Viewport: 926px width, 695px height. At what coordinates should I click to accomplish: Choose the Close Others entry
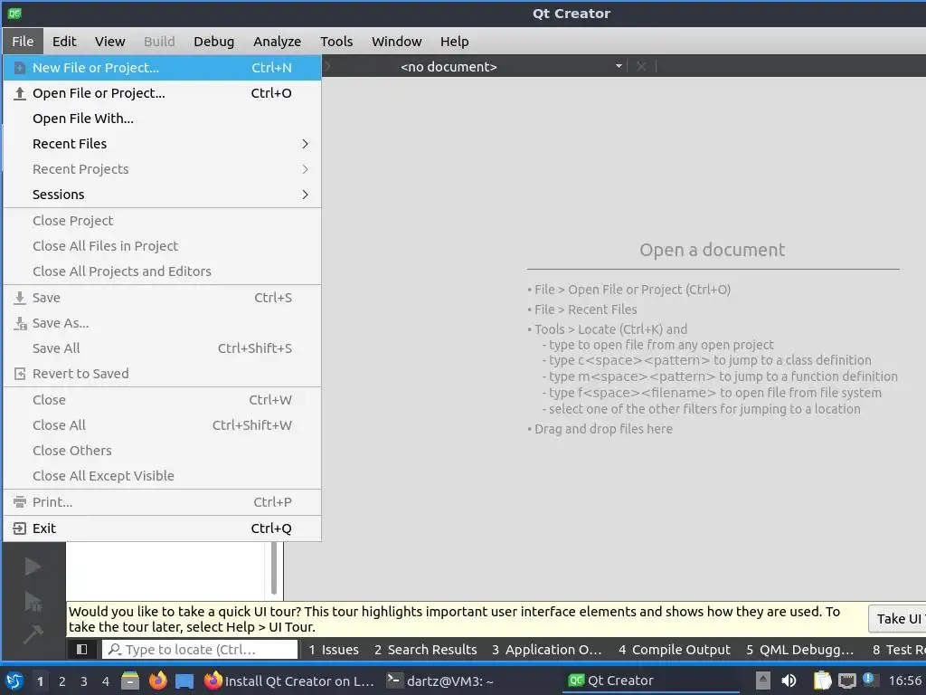(x=163, y=451)
